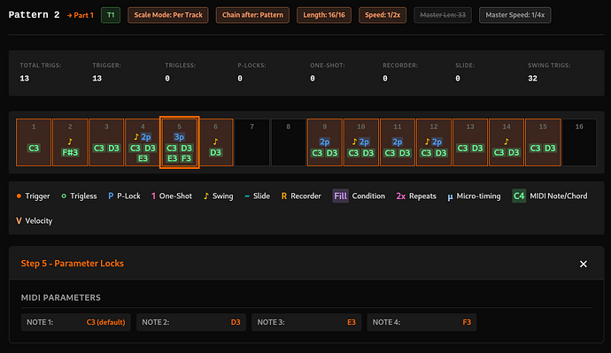Click the purple Fill condition legend badge
611x353 pixels.
pos(340,196)
